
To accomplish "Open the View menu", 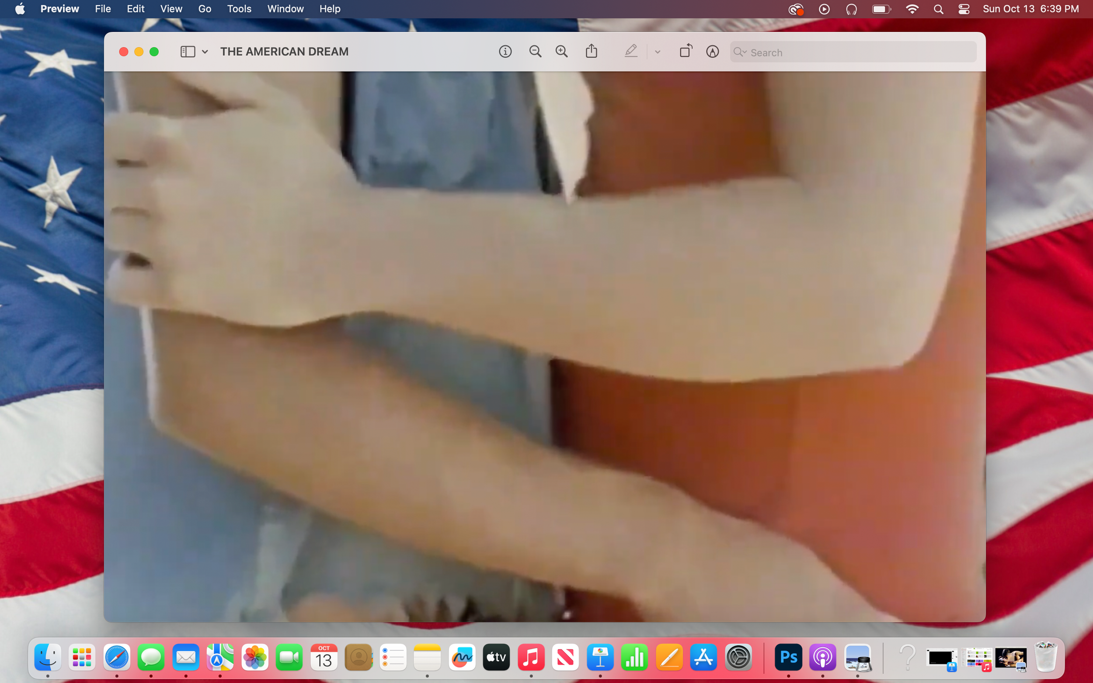I will tap(171, 9).
